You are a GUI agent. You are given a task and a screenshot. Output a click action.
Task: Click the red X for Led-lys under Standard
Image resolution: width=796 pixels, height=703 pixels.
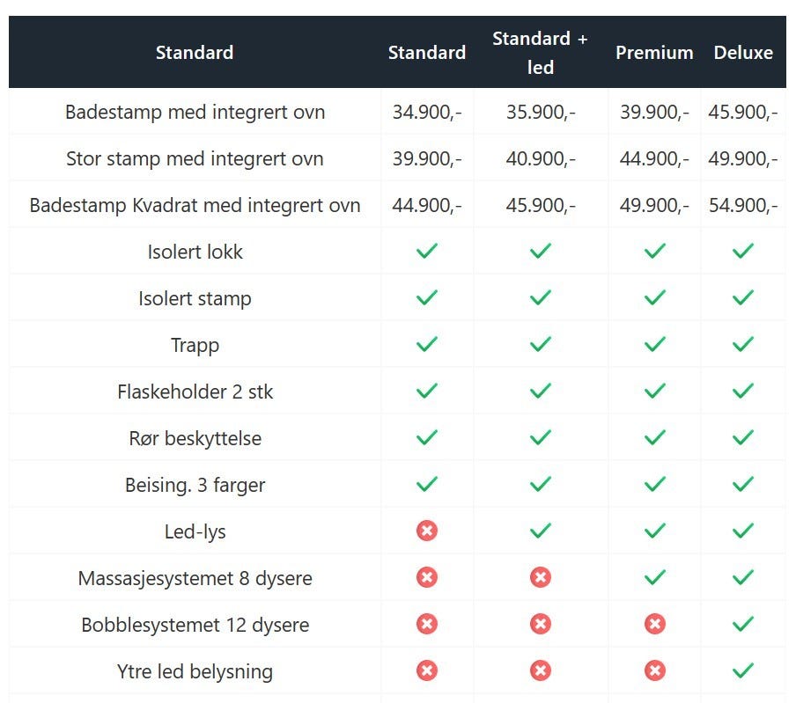click(x=427, y=531)
